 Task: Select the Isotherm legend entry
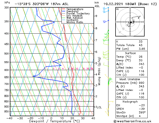(72, 20)
